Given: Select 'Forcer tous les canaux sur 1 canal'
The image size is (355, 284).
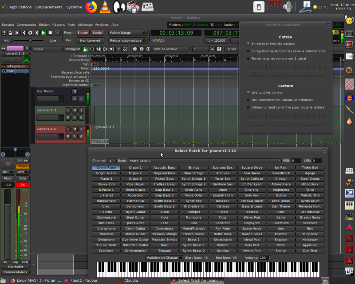Looking at the screenshot, I should 248,59.
